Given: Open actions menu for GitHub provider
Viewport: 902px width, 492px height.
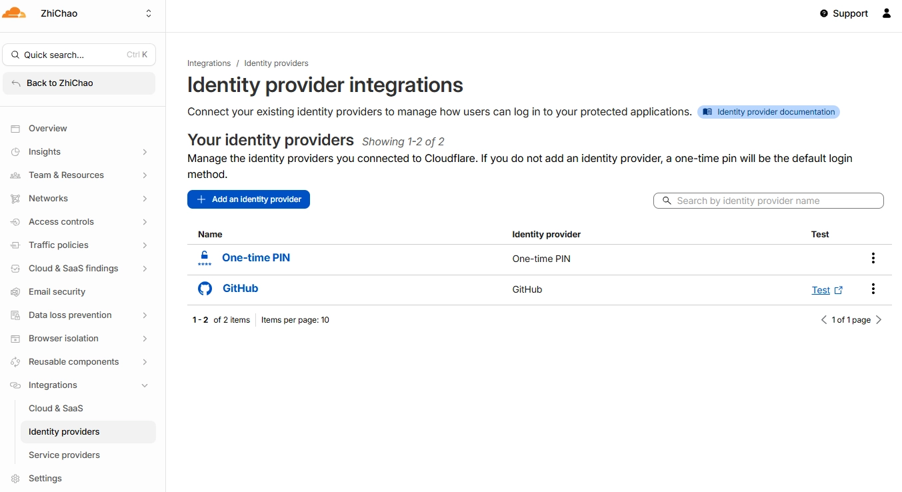Looking at the screenshot, I should [873, 289].
